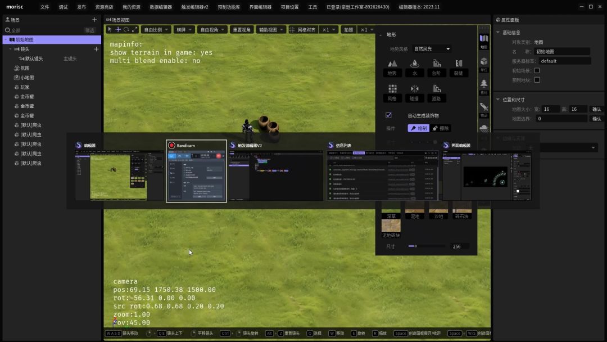Toggle 自动生成装饰物 checkbox
Viewport: 607px width, 342px height.
click(388, 115)
